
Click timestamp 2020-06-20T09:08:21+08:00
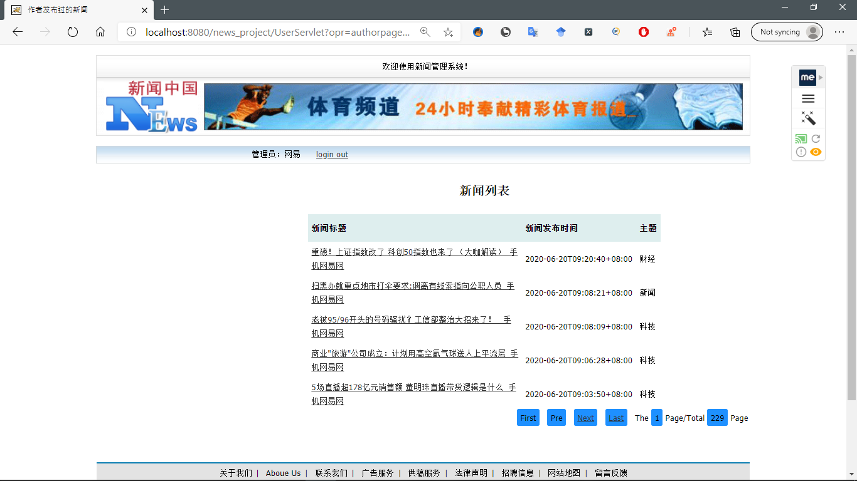(578, 292)
